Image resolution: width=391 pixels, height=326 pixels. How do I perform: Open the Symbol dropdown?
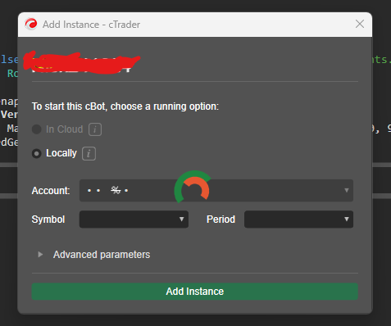click(134, 220)
